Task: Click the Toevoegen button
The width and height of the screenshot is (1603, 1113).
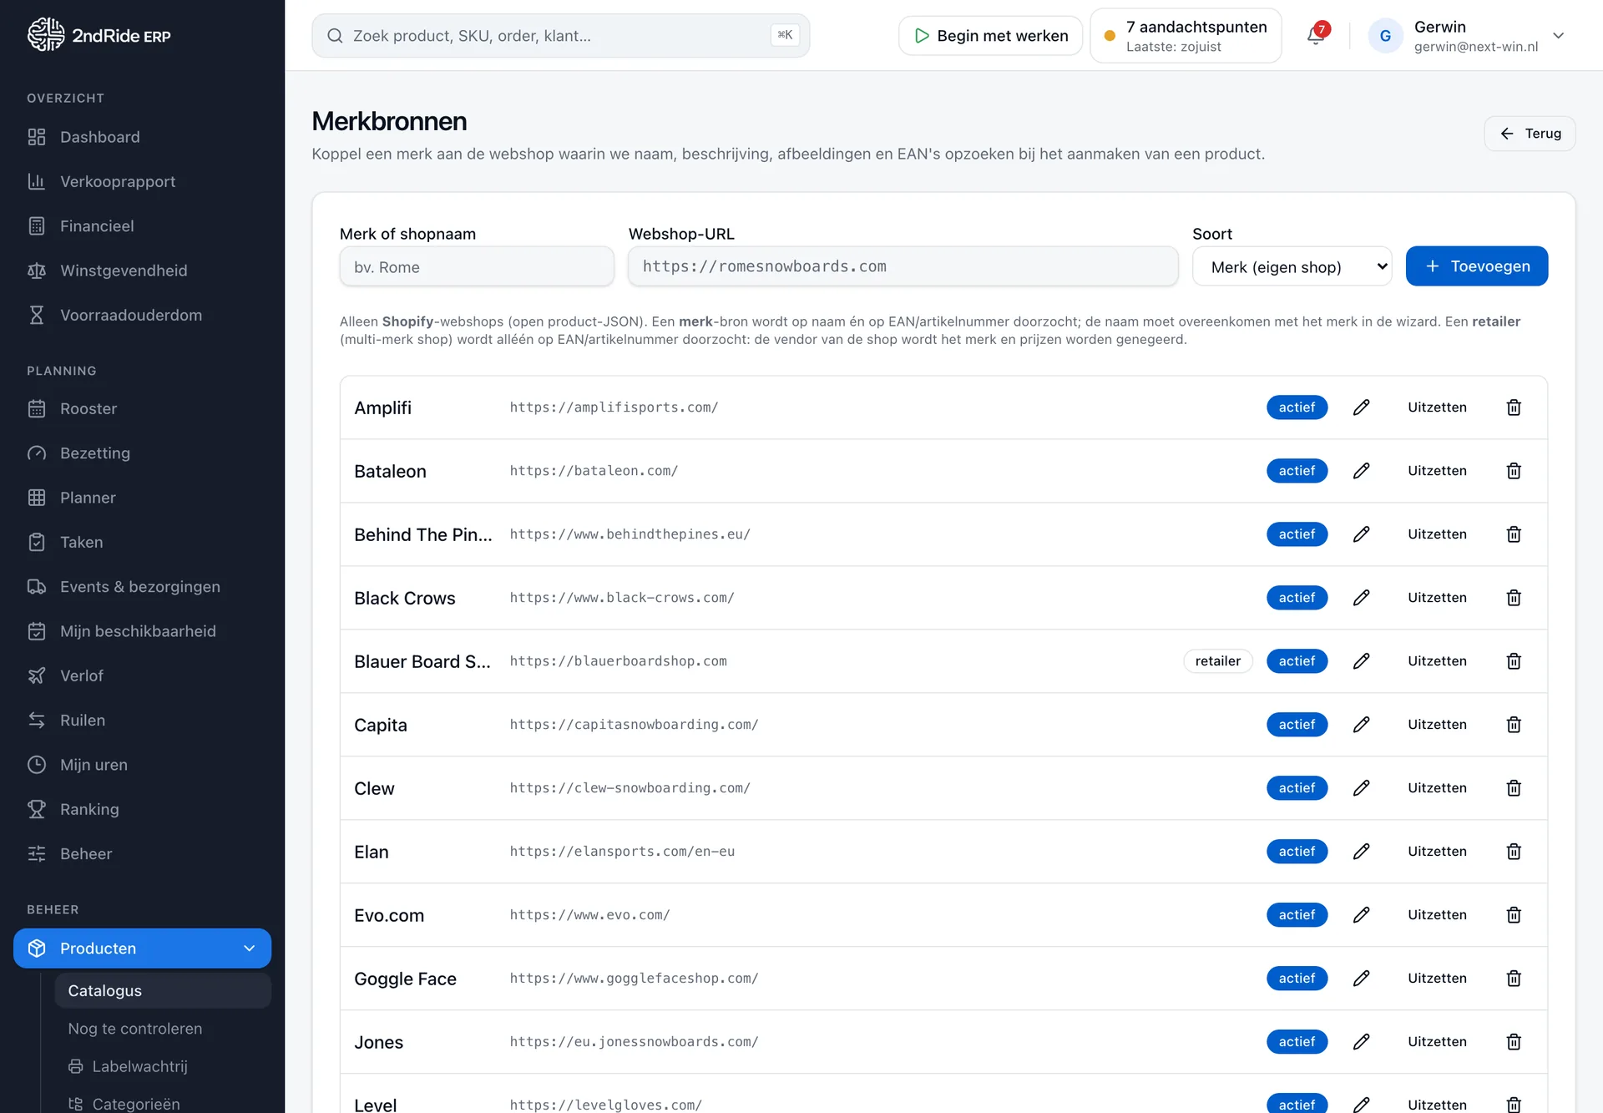Action: coord(1476,266)
